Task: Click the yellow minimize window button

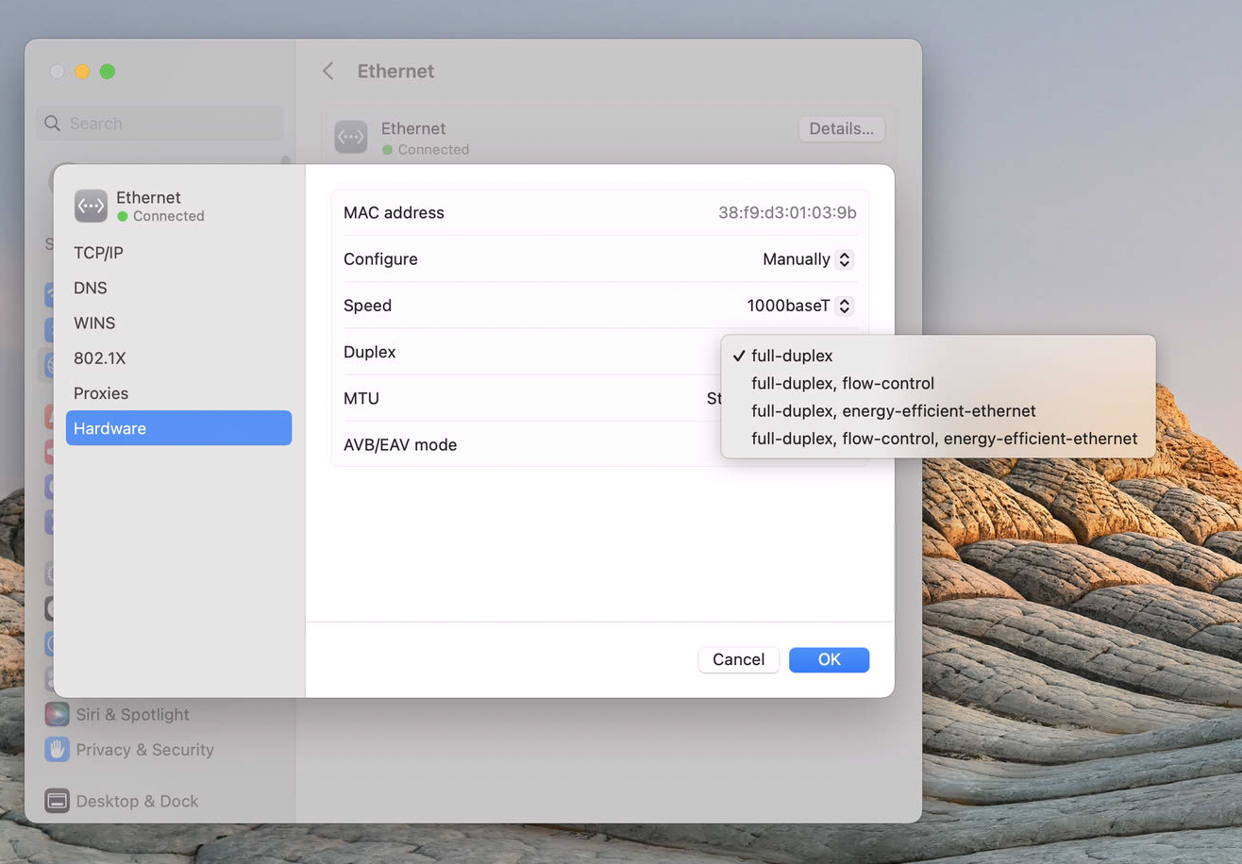Action: pyautogui.click(x=82, y=72)
